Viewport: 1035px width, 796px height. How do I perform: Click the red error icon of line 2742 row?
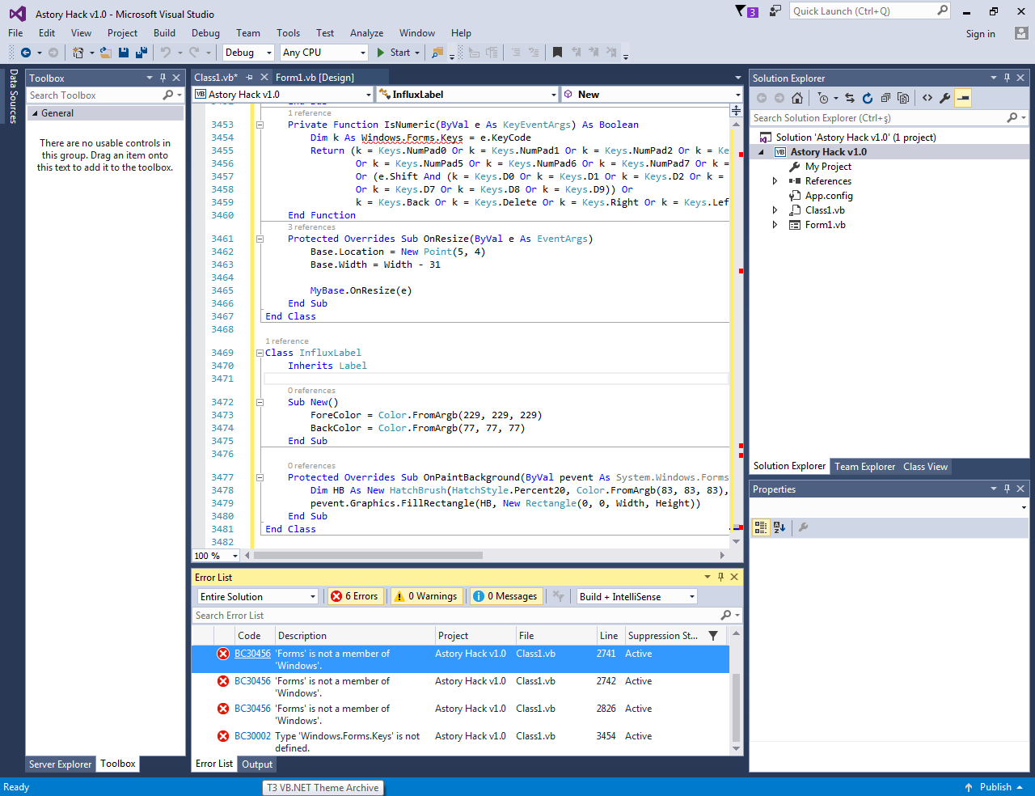(223, 681)
